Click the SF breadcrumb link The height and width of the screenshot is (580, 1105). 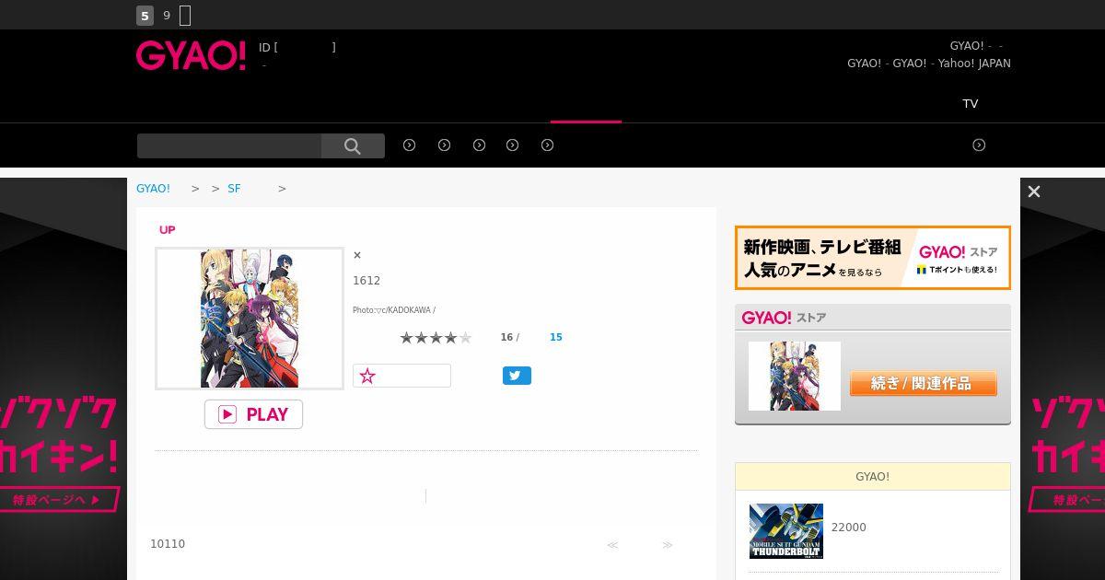[x=234, y=188]
